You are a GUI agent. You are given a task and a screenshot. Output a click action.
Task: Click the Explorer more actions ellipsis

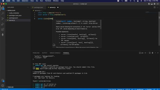click(x=28, y=7)
